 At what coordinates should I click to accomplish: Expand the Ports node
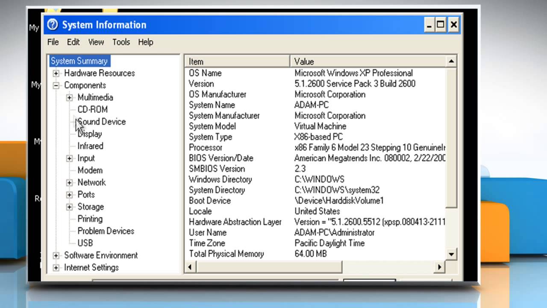pyautogui.click(x=69, y=195)
